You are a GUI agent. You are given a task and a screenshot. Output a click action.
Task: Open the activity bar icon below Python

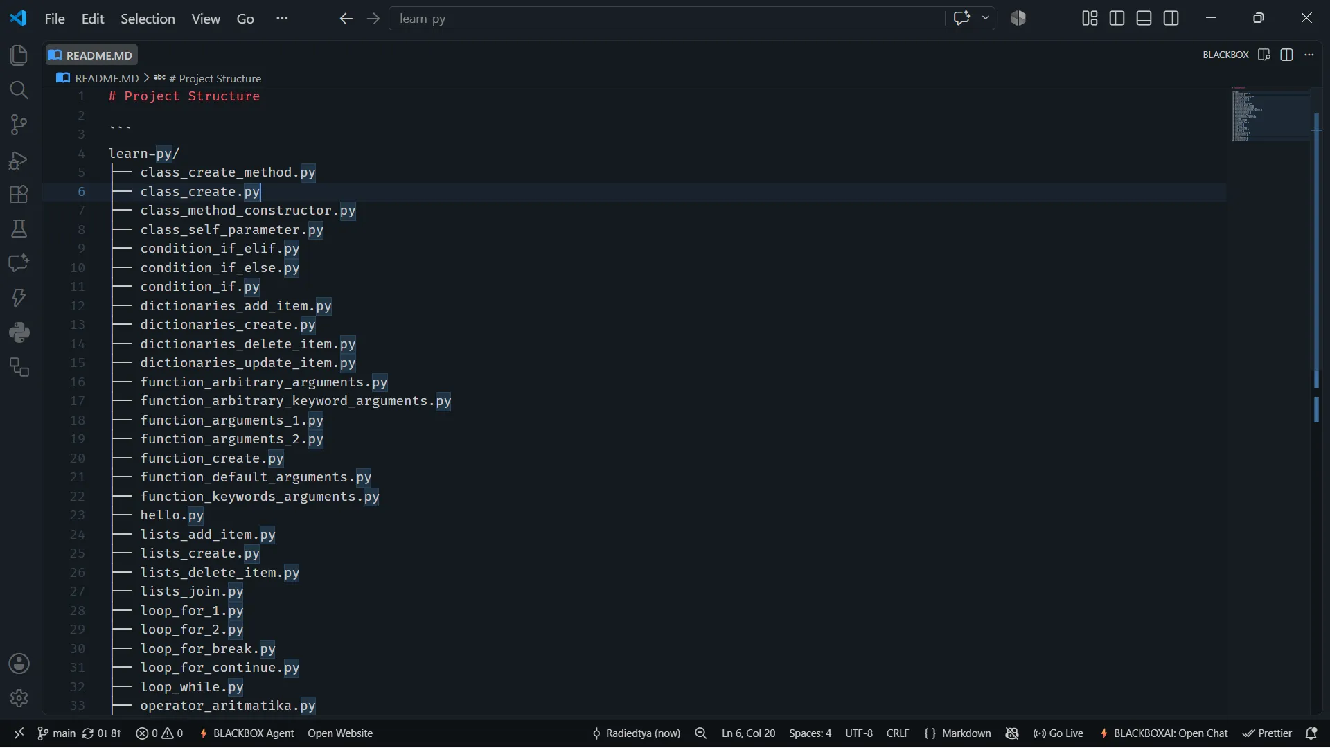[x=19, y=367]
